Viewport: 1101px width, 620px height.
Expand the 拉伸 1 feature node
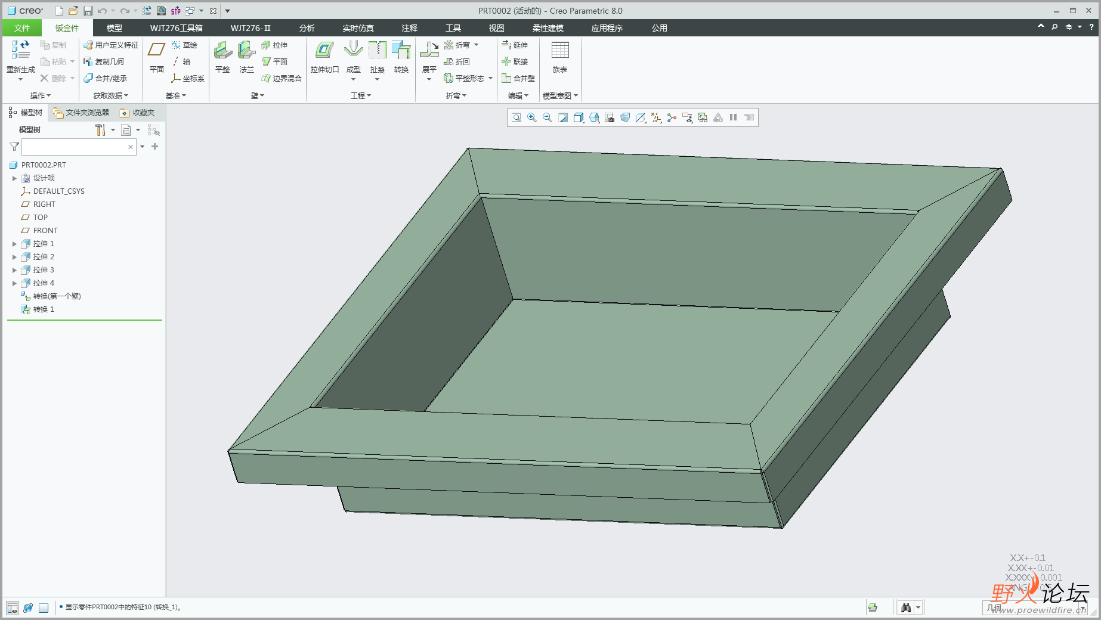click(14, 244)
